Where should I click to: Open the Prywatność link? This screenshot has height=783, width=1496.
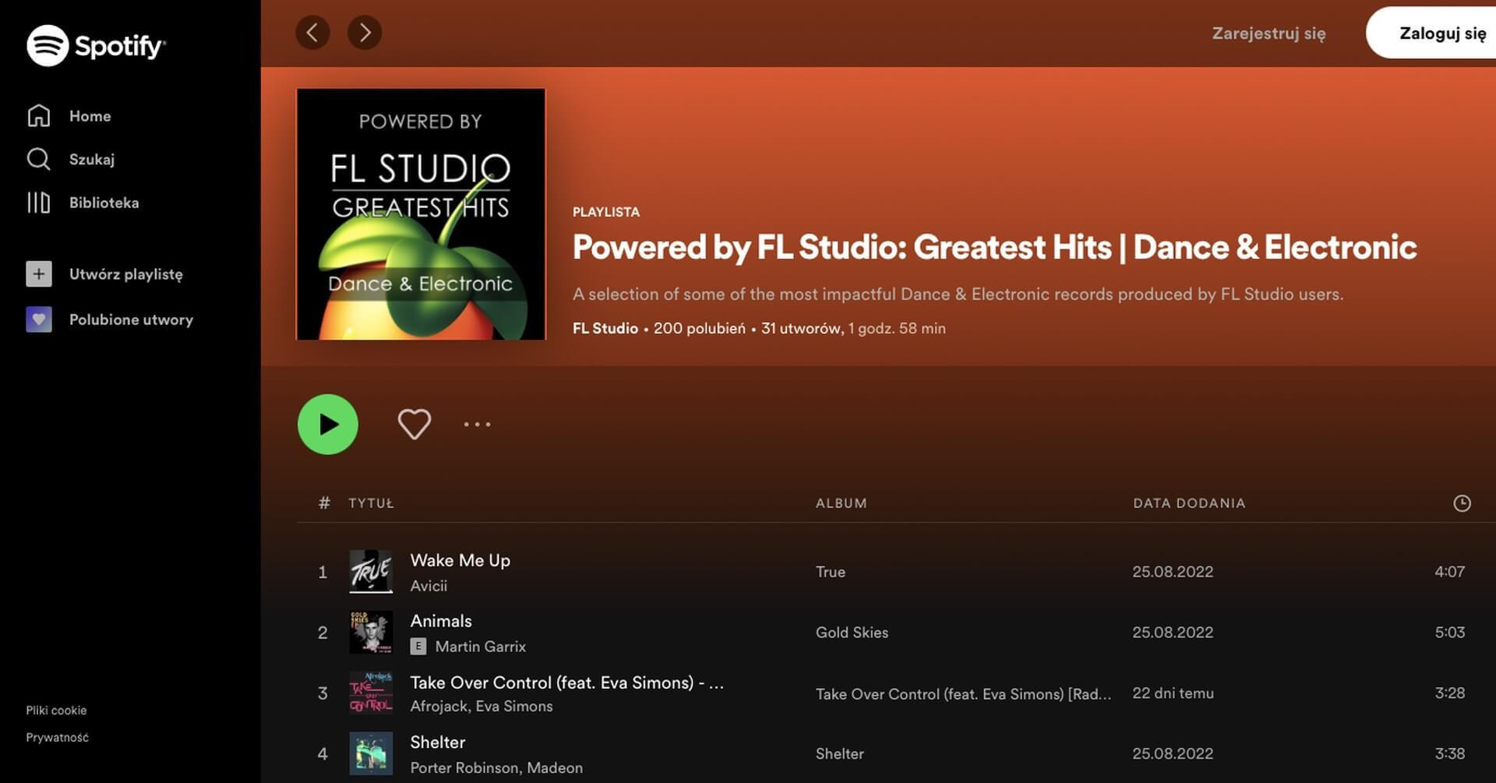tap(57, 737)
